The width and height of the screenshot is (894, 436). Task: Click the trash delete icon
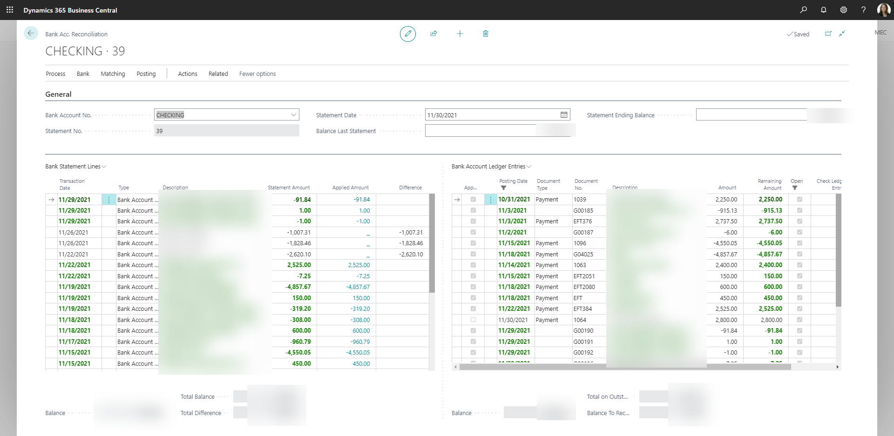click(x=486, y=34)
